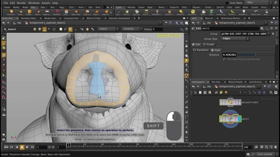The image size is (280, 157).
Task: Switch to the Geometry Spreadsheet tab
Action: tap(119, 18)
